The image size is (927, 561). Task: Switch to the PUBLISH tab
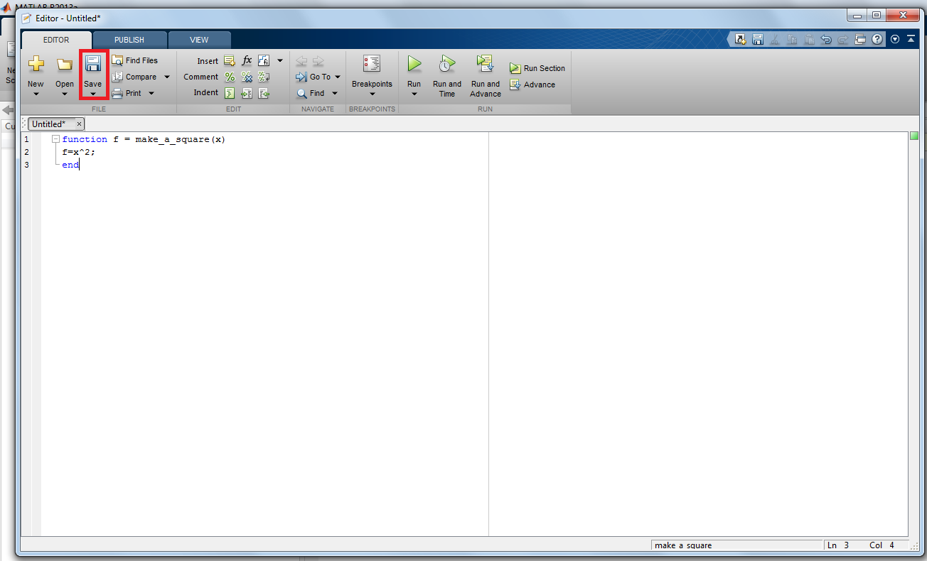point(129,40)
